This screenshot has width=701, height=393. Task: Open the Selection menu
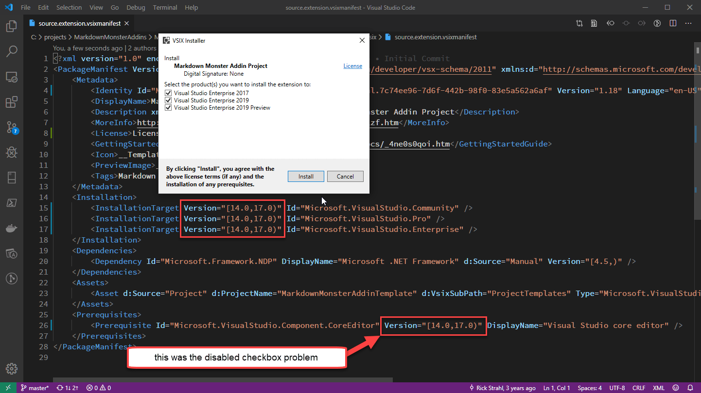69,7
